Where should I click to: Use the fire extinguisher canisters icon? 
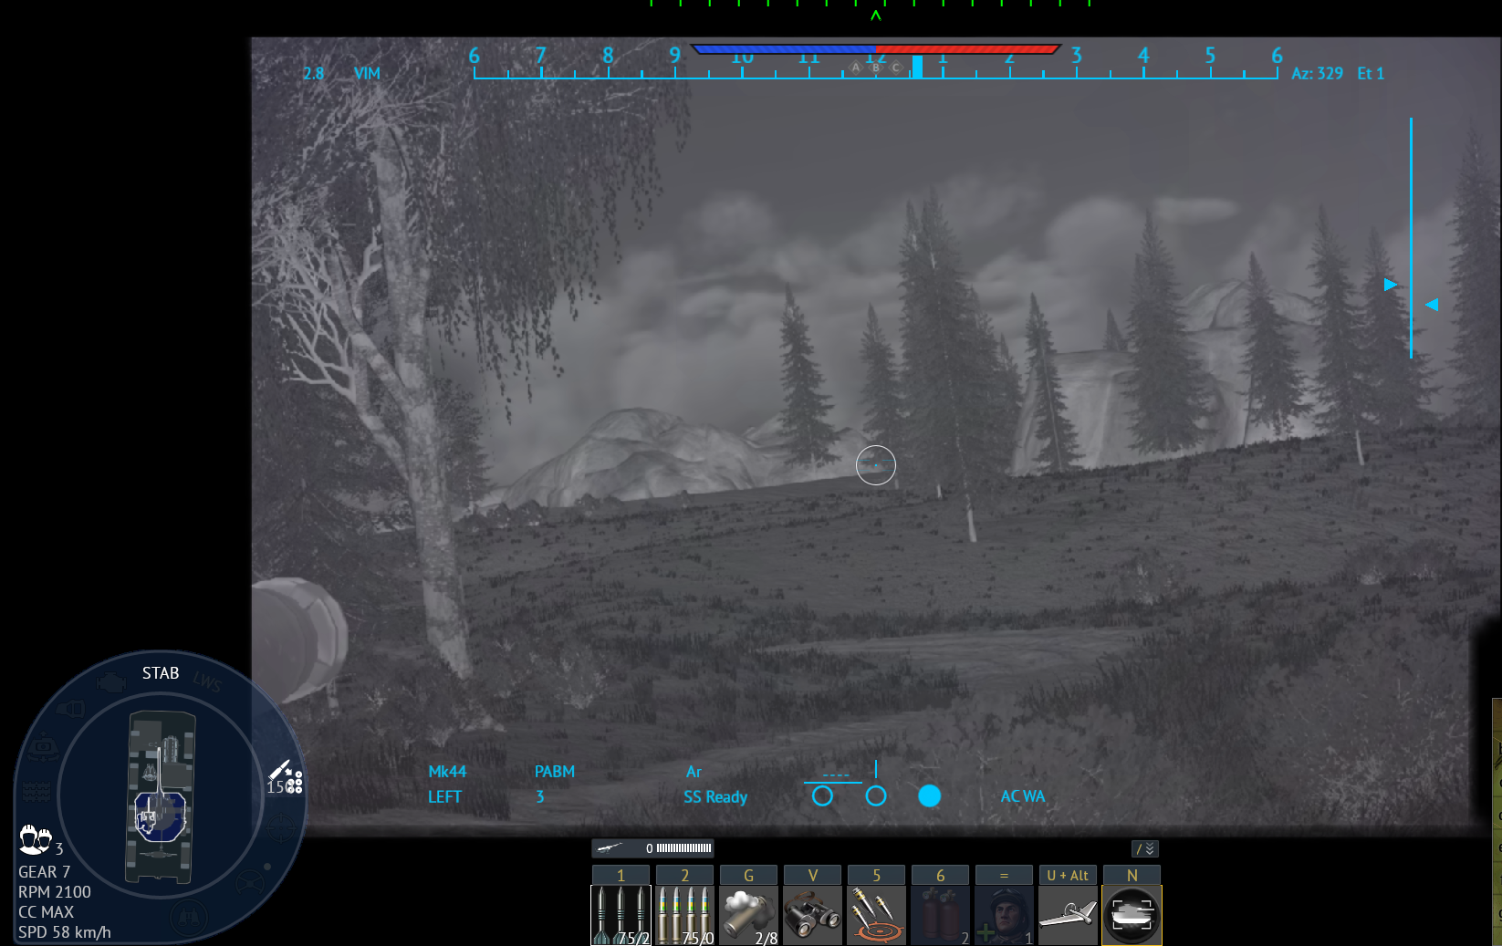pos(940,915)
